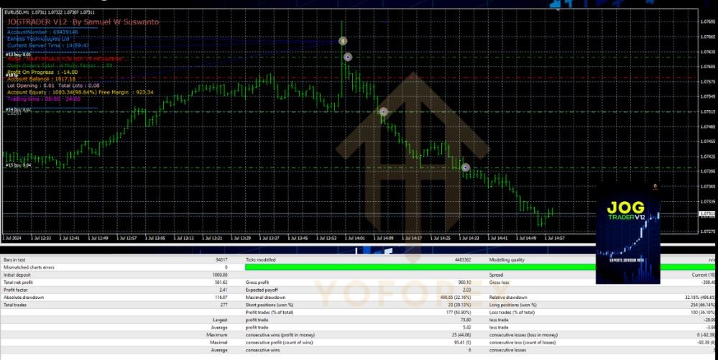Click the Account Equity Free Margin line
The image size is (718, 360).
[x=80, y=93]
